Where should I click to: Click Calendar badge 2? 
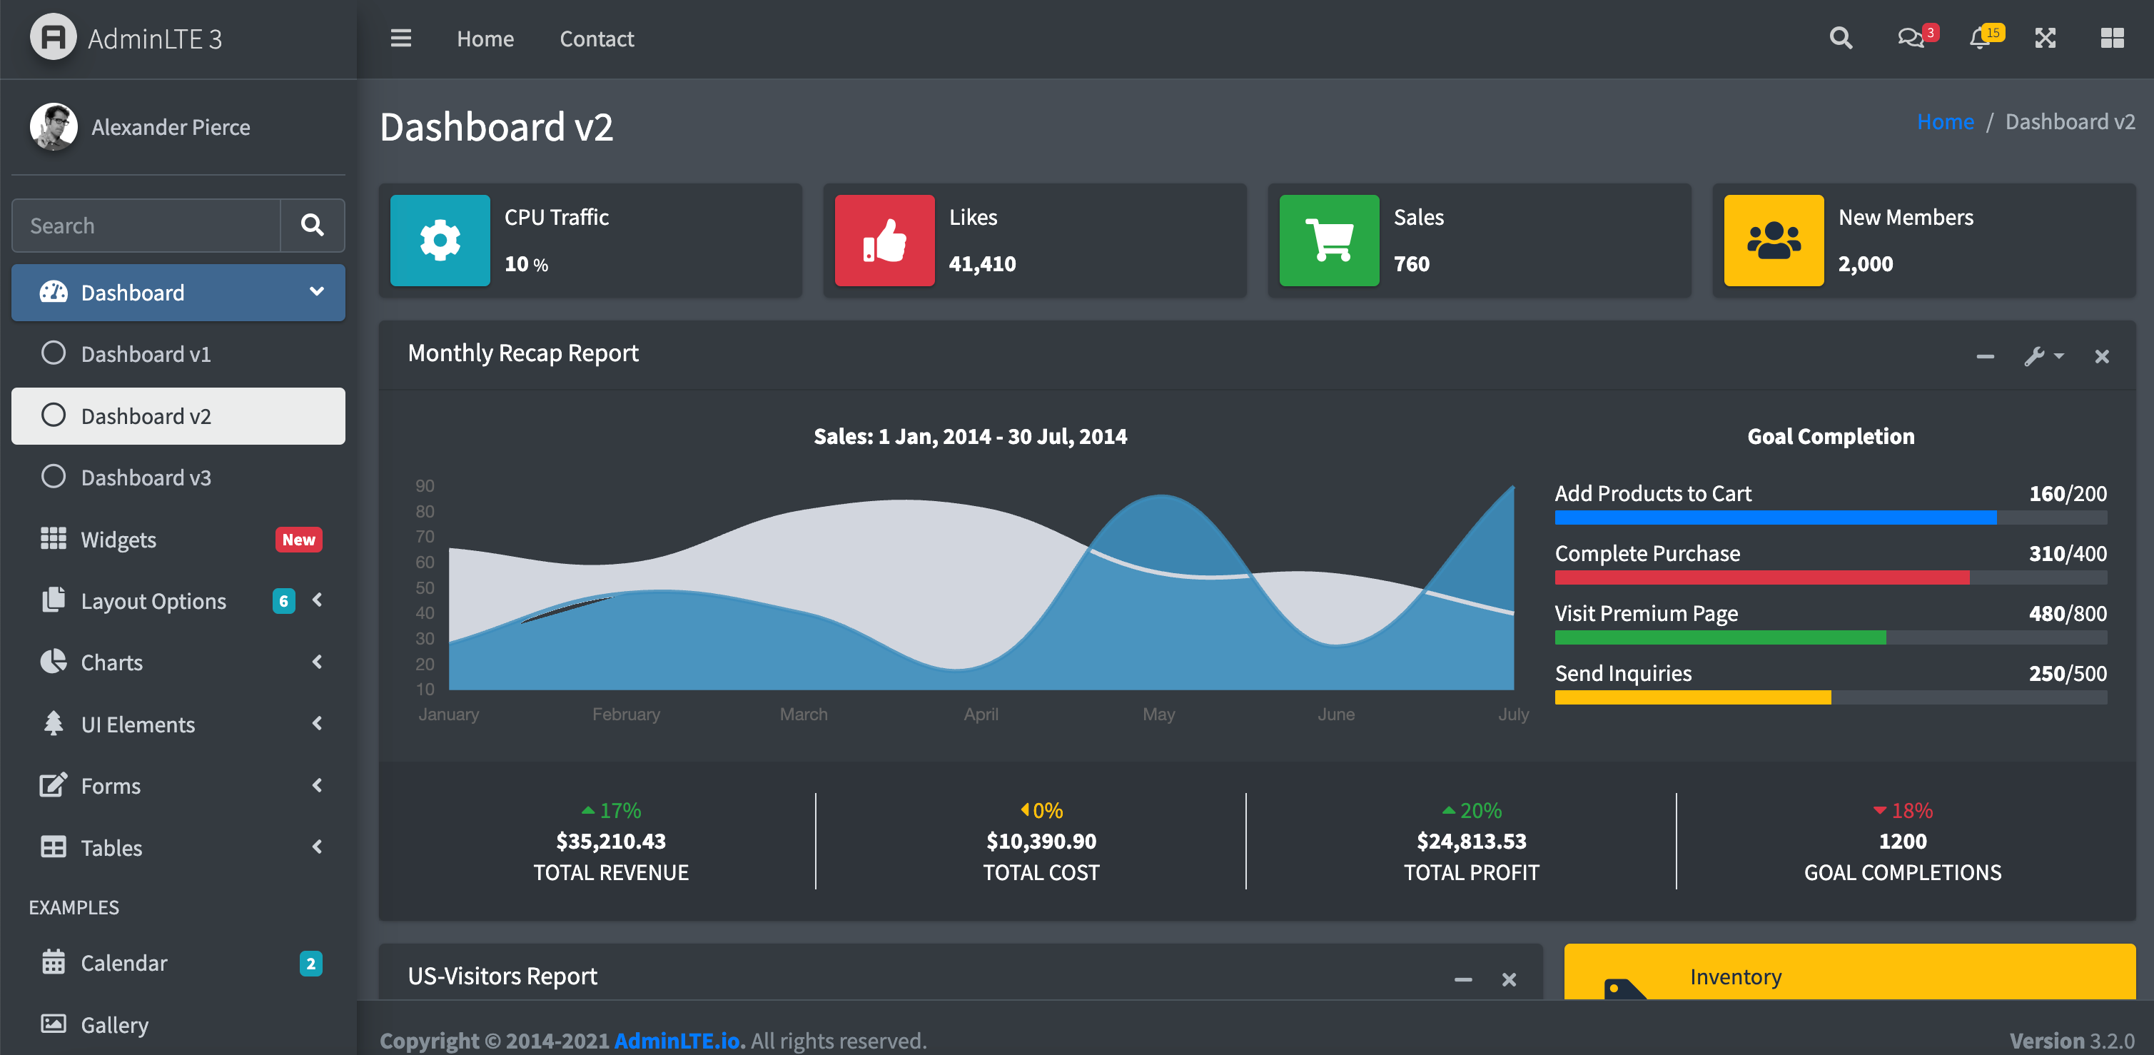310,963
